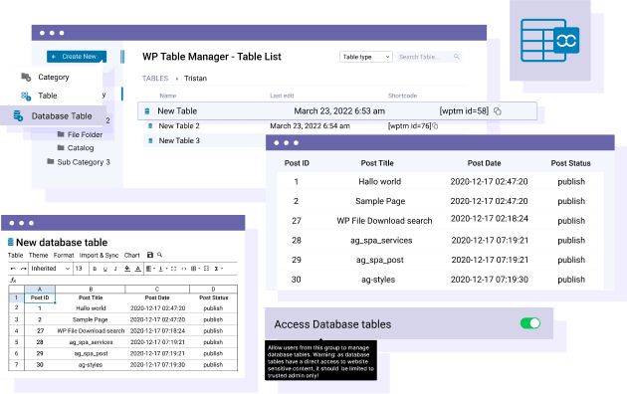Toggle bold formatting

coord(95,269)
